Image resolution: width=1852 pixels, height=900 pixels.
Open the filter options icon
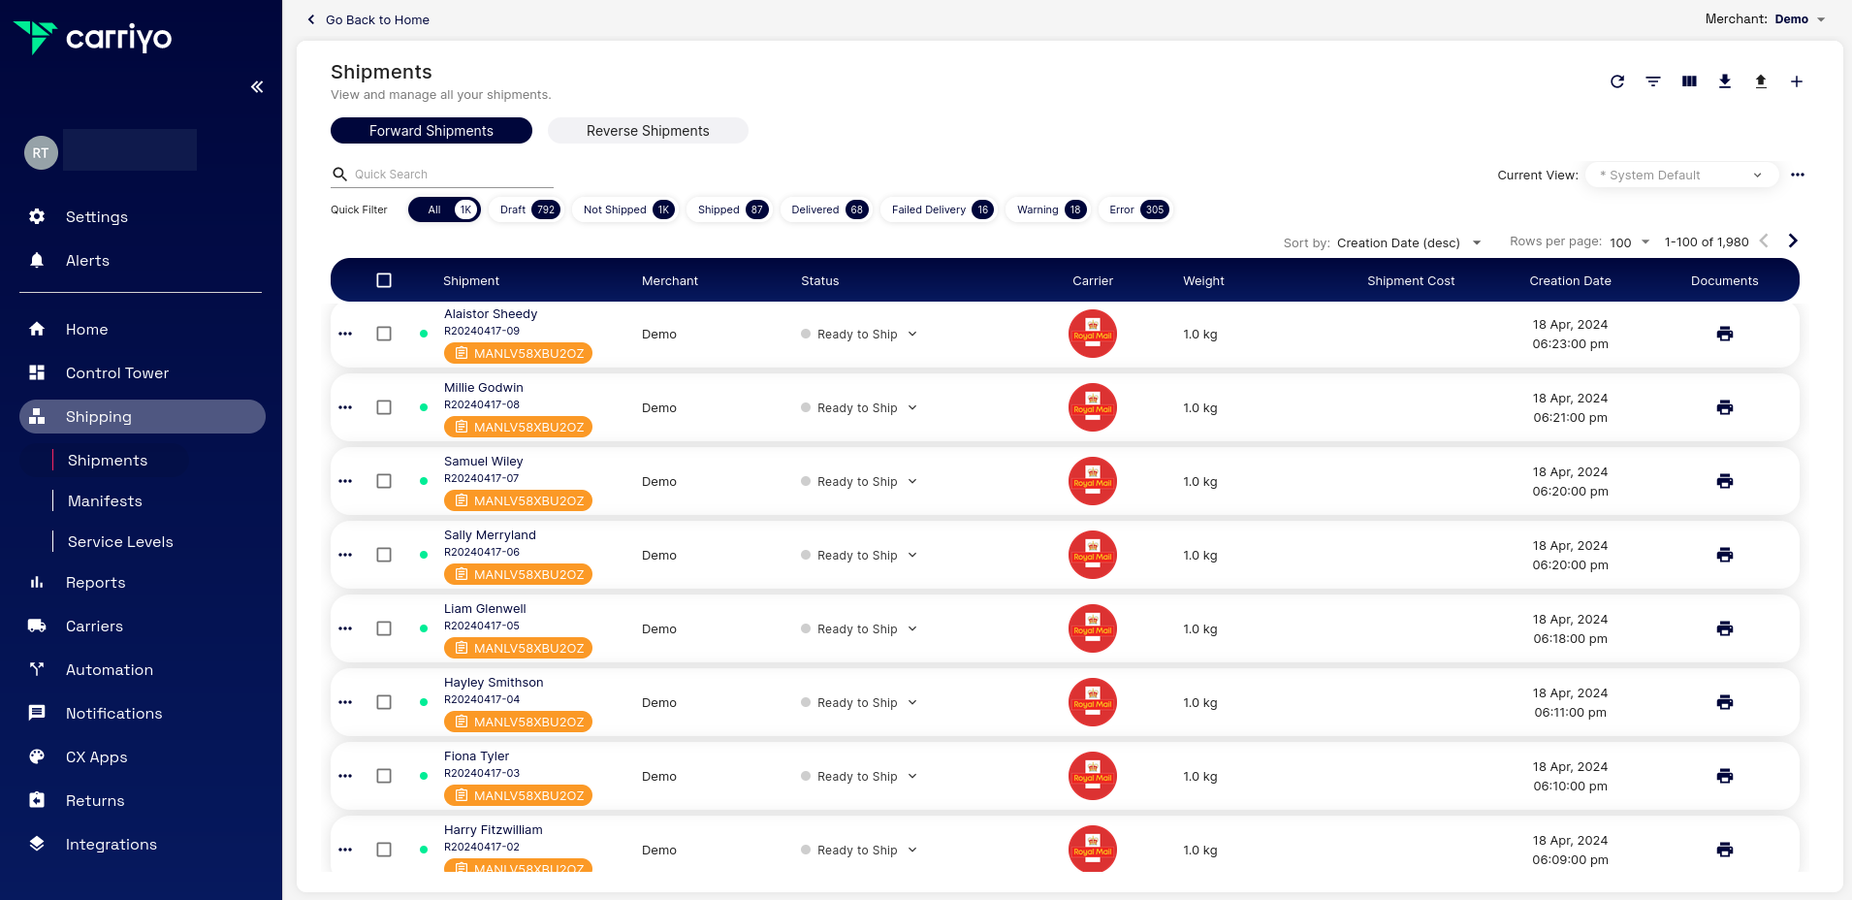(1652, 81)
